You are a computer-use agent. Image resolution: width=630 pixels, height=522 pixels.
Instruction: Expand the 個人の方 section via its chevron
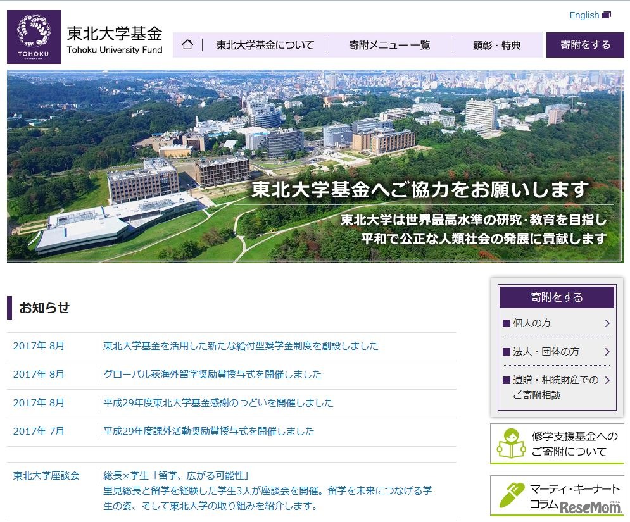coord(607,323)
